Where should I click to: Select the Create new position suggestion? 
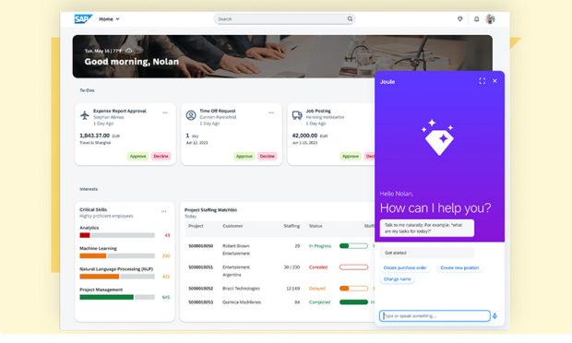pos(459,267)
